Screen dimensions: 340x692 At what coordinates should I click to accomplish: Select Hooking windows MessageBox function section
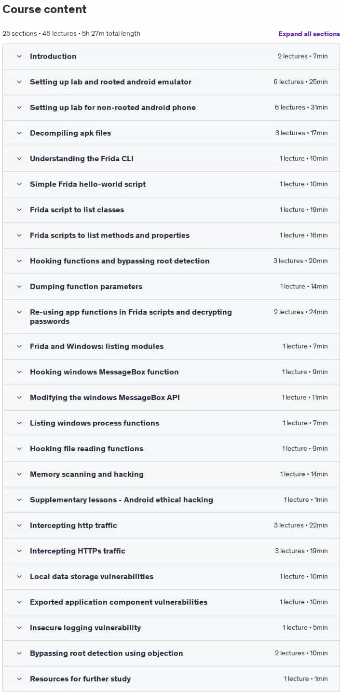tap(171, 372)
